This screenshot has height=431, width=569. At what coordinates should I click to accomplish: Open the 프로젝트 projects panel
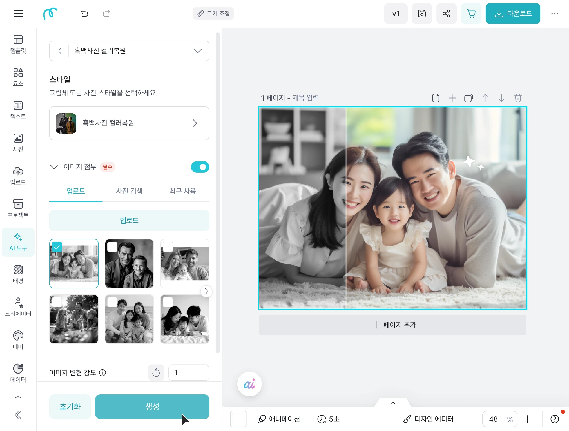click(18, 209)
